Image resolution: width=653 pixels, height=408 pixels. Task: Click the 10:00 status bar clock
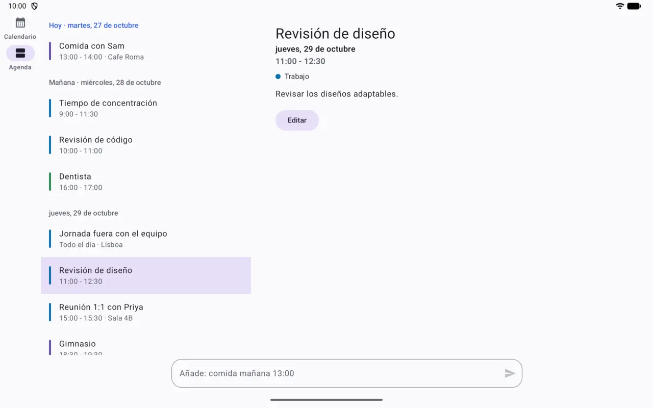pyautogui.click(x=17, y=6)
